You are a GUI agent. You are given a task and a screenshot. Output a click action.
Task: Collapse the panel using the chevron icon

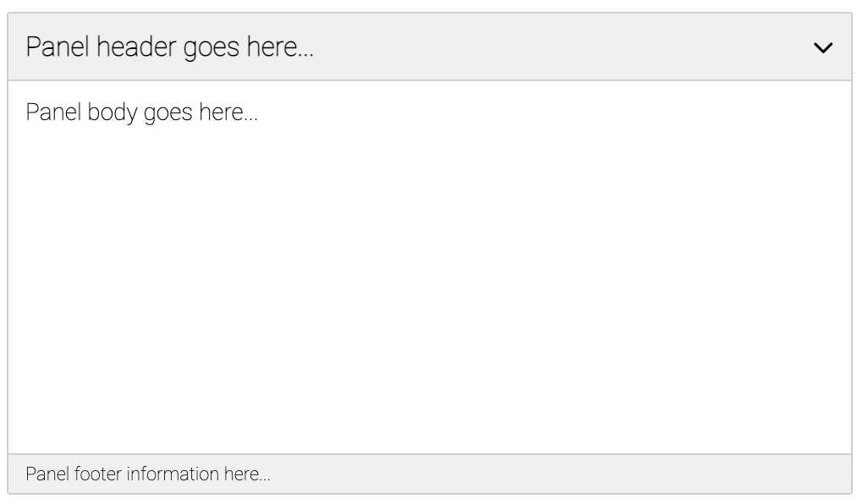(823, 48)
